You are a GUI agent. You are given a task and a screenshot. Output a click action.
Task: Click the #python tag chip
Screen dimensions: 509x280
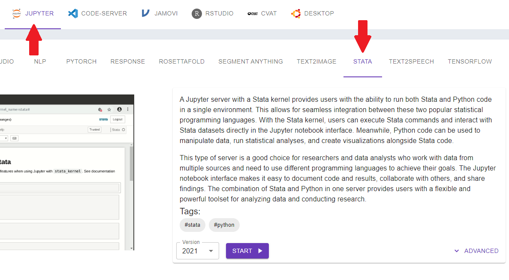(x=224, y=225)
